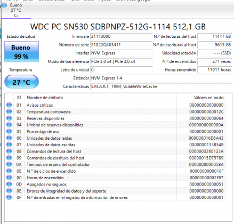Select the Apagados no seguros attribute name
This screenshot has width=234, height=224.
pos(46,185)
